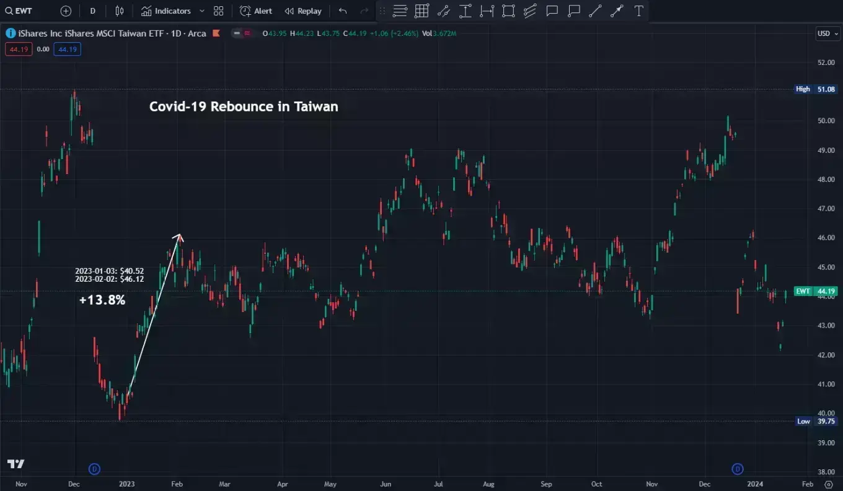The image size is (843, 491).
Task: Click the blue 44.19 buy price button
Action: coord(67,49)
